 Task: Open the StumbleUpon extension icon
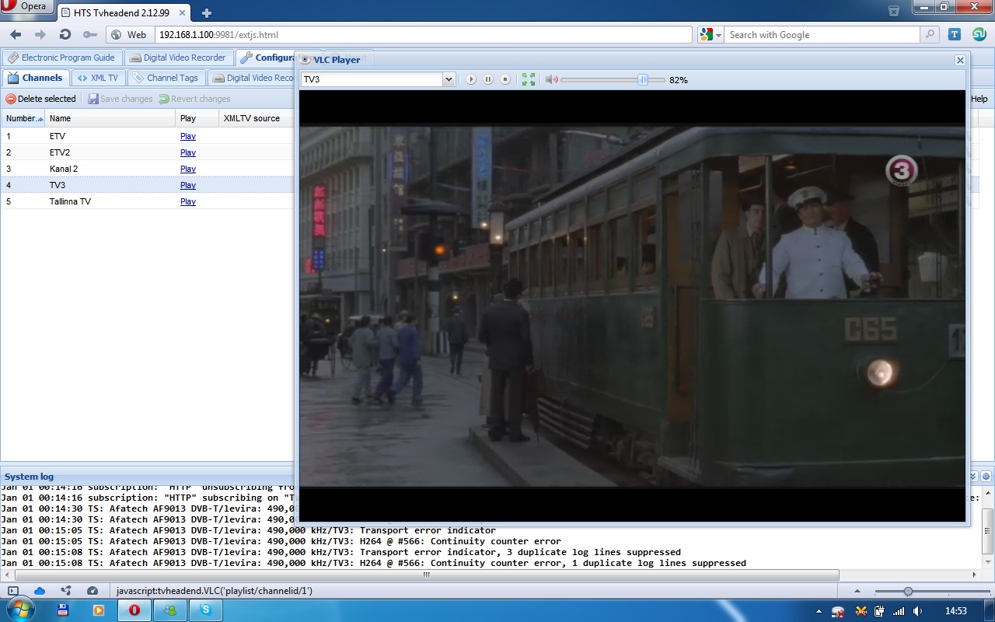point(978,34)
